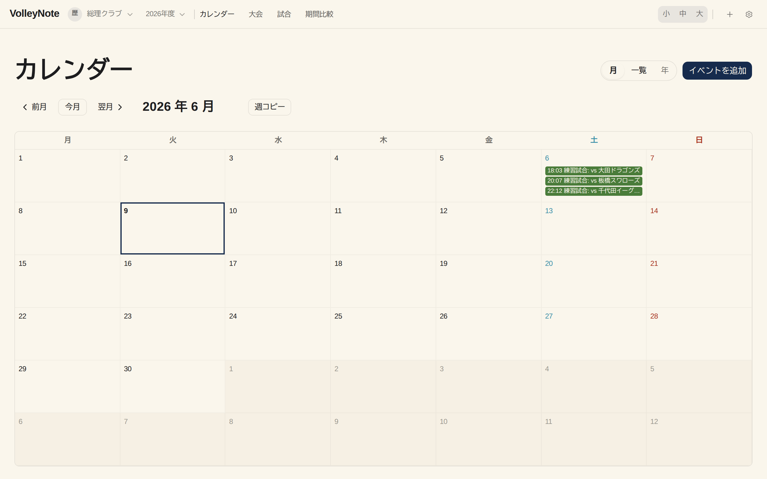
Task: Select greyed July 12 cell
Action: pos(699,439)
